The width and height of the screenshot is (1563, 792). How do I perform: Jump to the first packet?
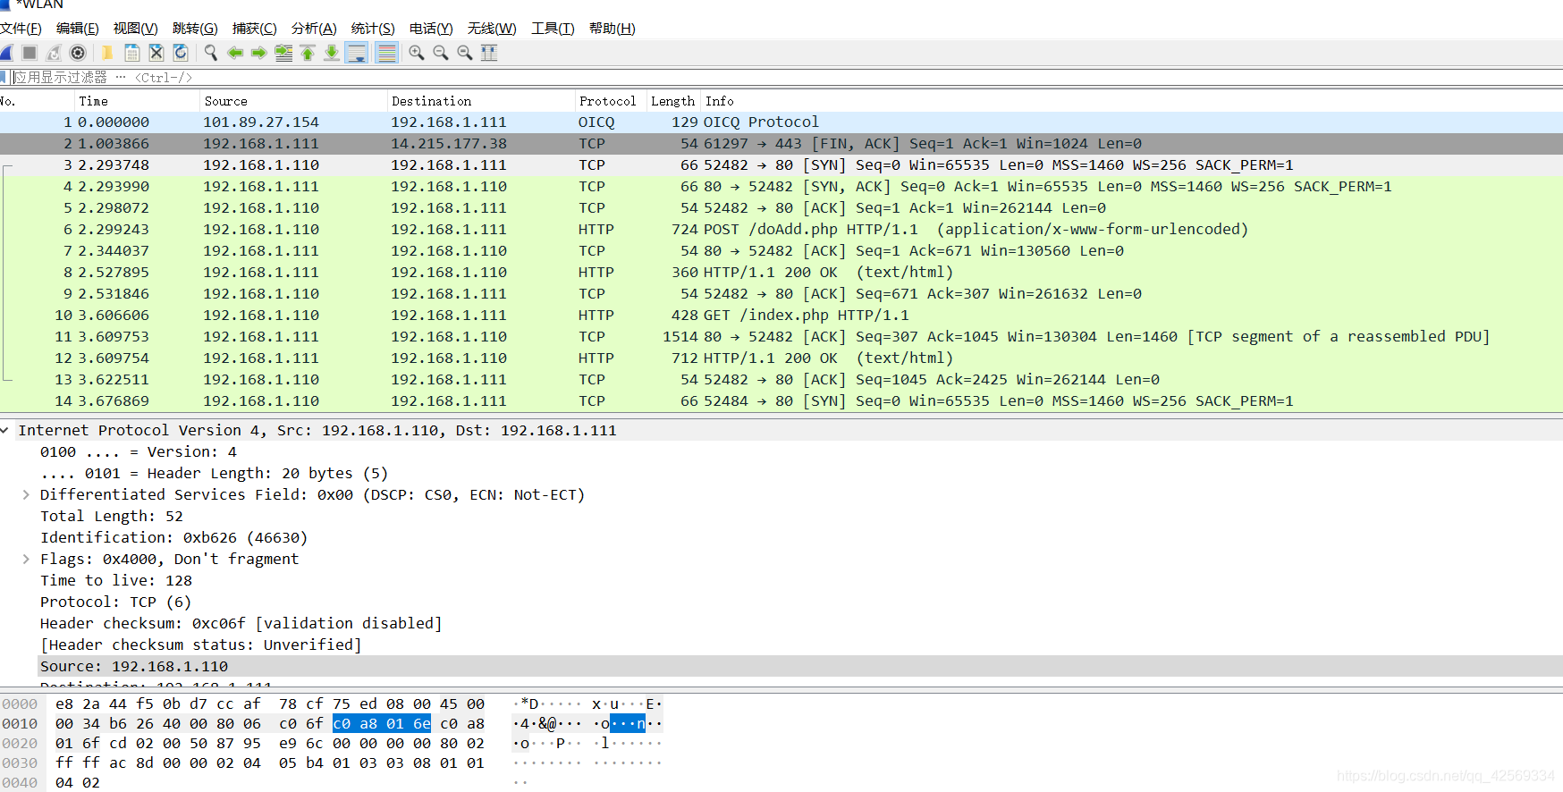pyautogui.click(x=308, y=53)
